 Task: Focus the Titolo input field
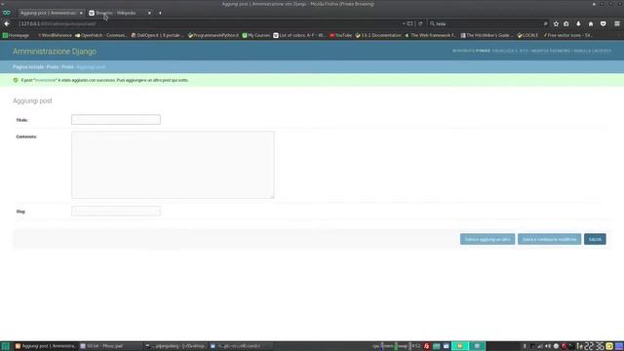[116, 119]
